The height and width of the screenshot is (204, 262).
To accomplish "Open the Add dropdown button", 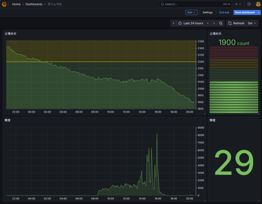I will click(x=191, y=12).
